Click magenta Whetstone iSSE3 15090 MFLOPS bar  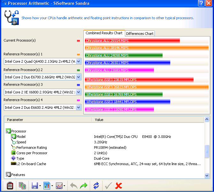click(x=119, y=109)
